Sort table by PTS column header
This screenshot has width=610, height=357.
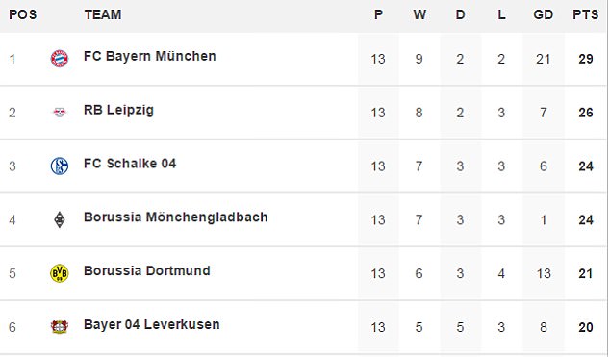point(586,14)
